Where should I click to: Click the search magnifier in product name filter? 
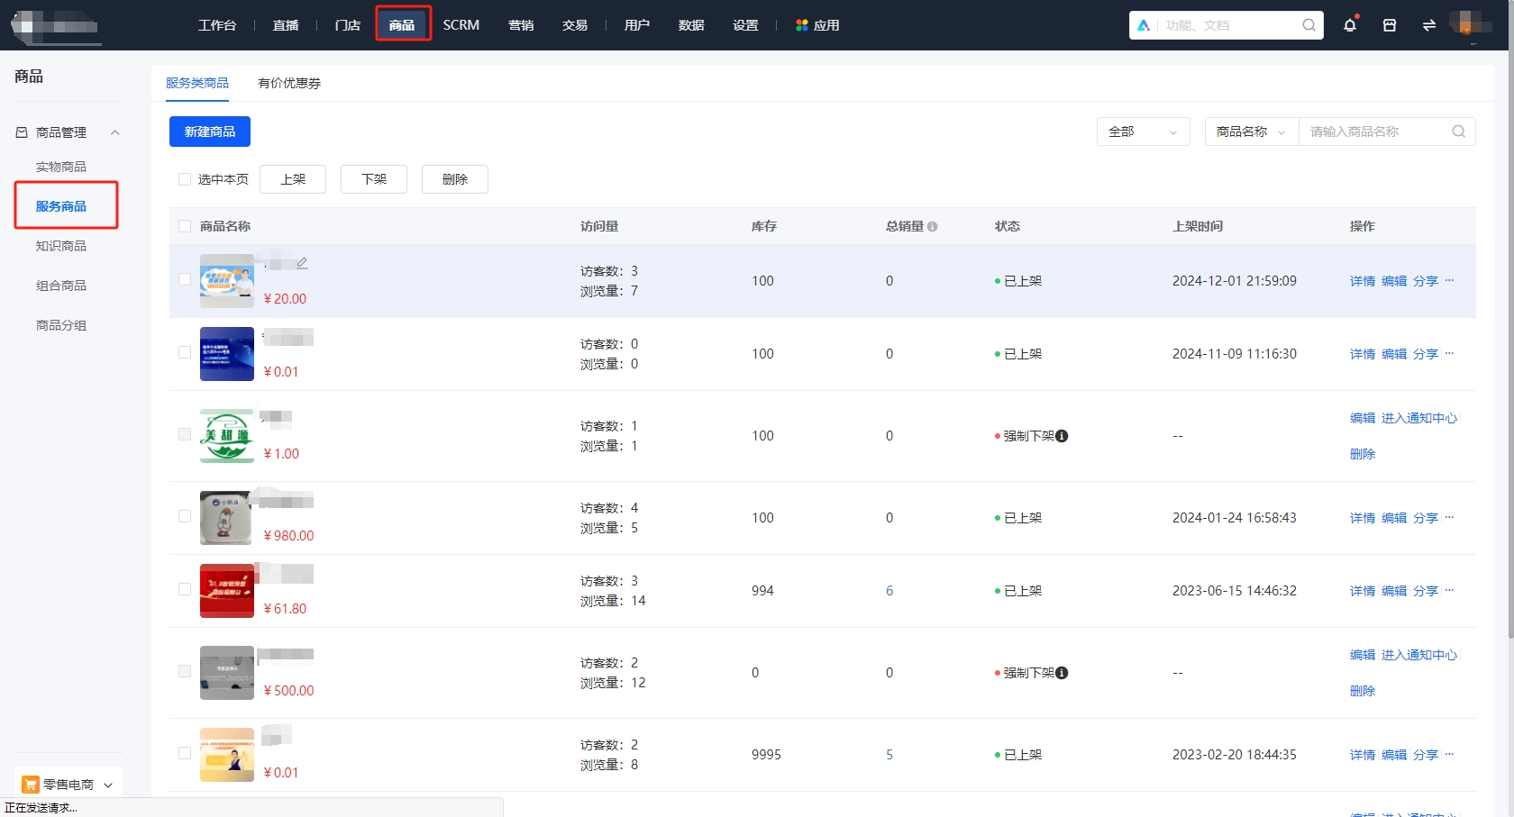pos(1458,132)
